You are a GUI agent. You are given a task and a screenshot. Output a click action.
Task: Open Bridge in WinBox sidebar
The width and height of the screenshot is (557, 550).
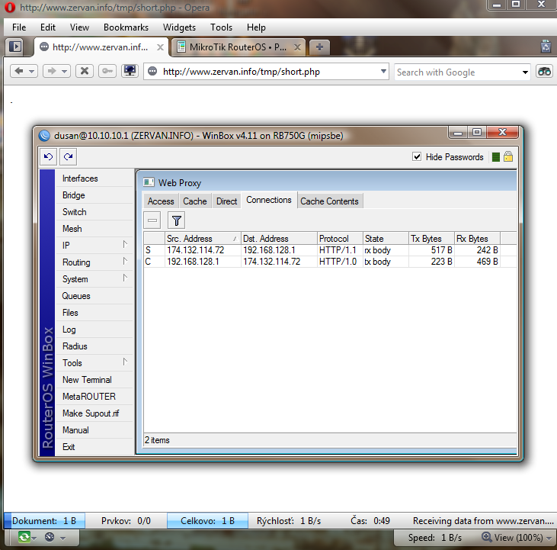coord(74,195)
